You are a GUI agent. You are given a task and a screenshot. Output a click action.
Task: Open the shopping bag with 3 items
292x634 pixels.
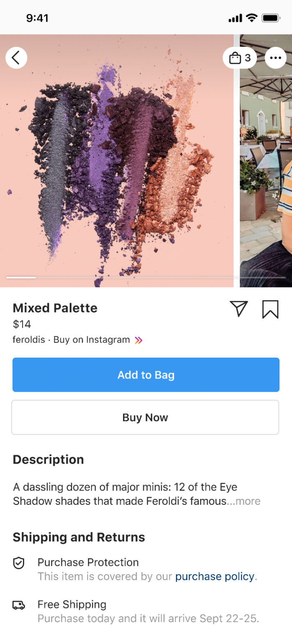tap(240, 58)
